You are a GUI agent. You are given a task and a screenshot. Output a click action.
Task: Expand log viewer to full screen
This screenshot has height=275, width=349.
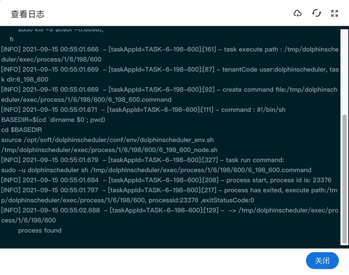335,13
